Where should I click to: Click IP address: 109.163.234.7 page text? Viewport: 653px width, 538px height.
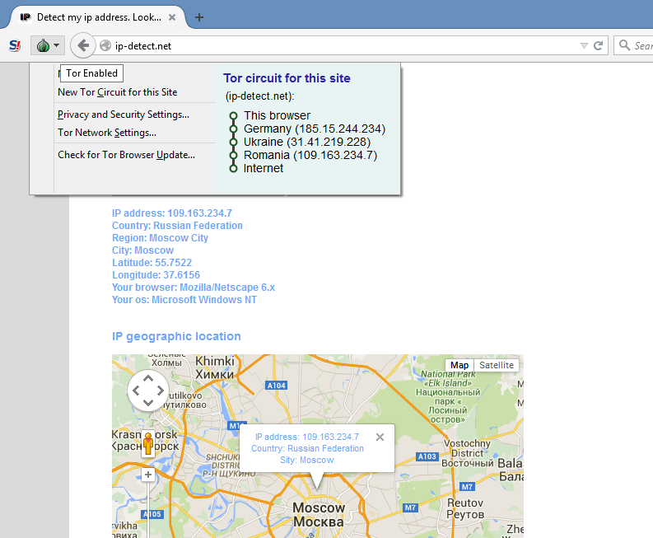tap(171, 213)
